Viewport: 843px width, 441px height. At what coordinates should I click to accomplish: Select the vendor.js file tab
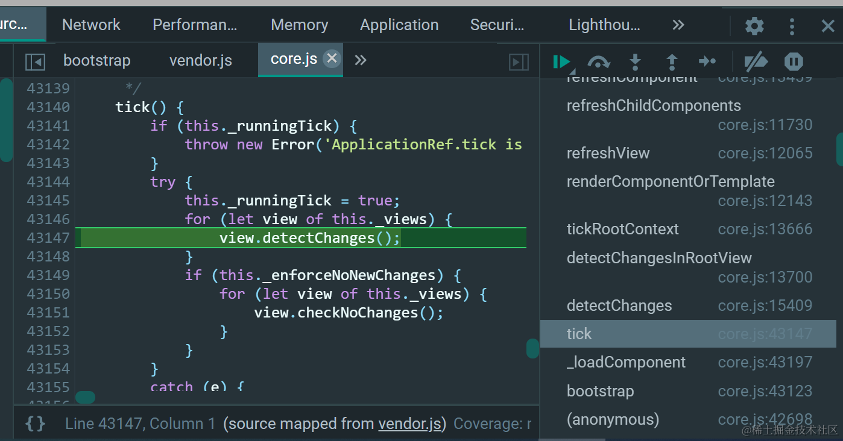click(x=201, y=60)
